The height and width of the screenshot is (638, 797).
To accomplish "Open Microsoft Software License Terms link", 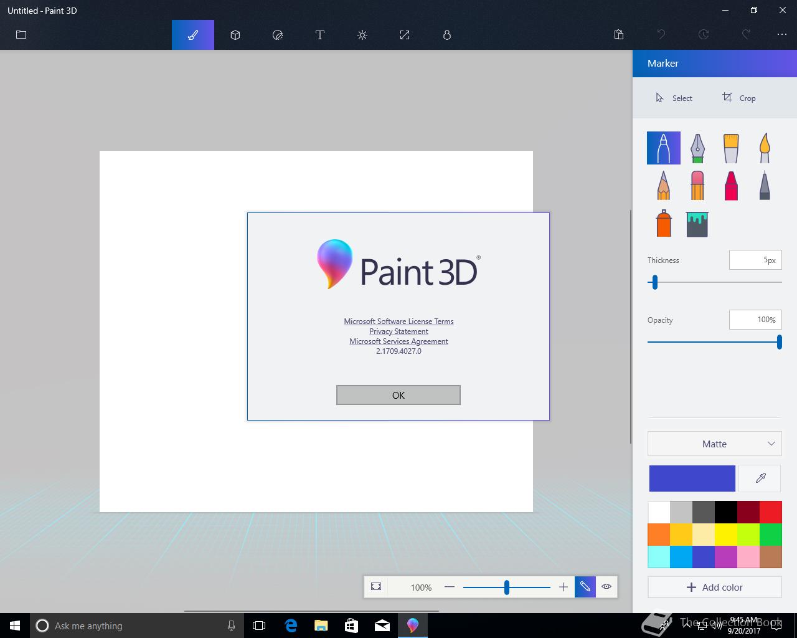I will [x=398, y=321].
